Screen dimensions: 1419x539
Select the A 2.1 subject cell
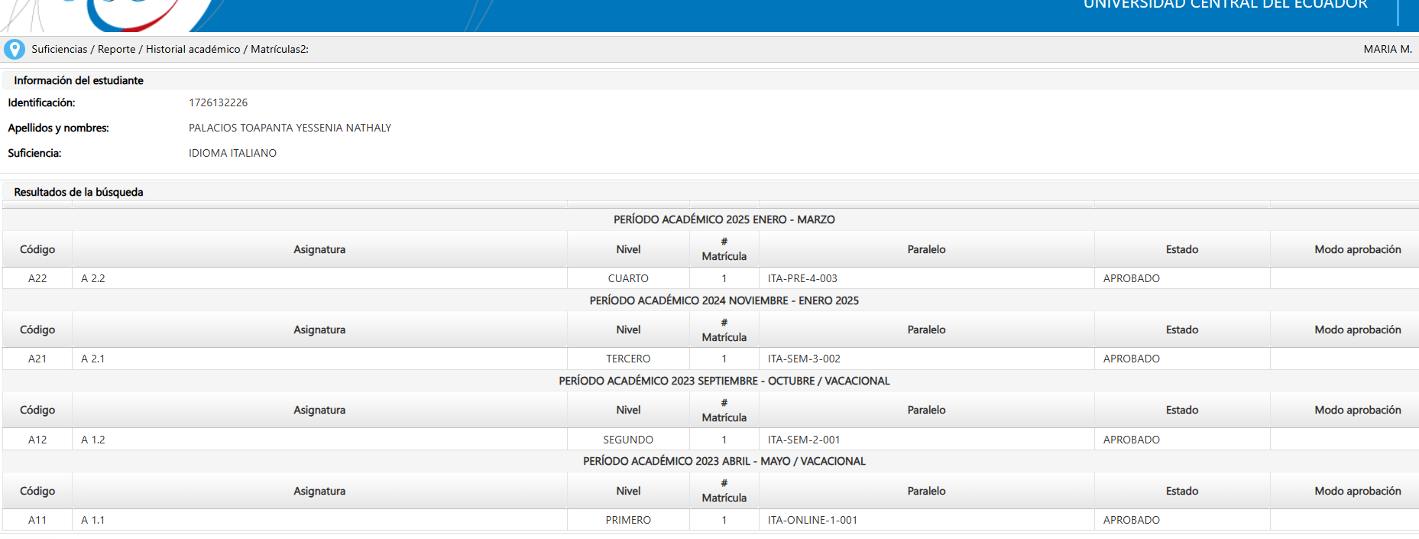click(319, 359)
